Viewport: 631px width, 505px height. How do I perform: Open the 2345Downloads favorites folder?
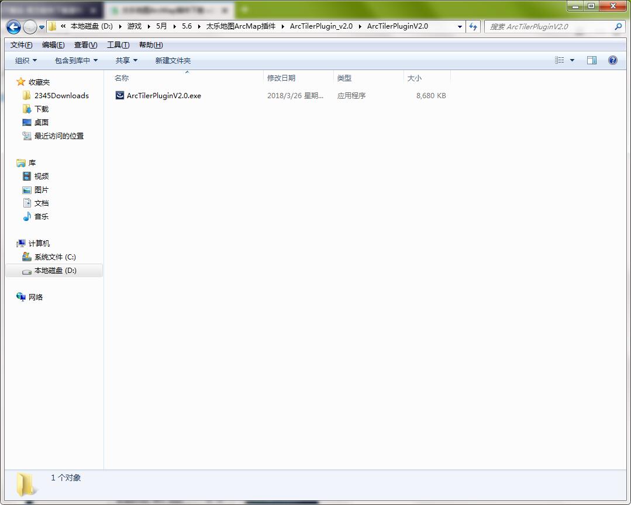click(61, 95)
